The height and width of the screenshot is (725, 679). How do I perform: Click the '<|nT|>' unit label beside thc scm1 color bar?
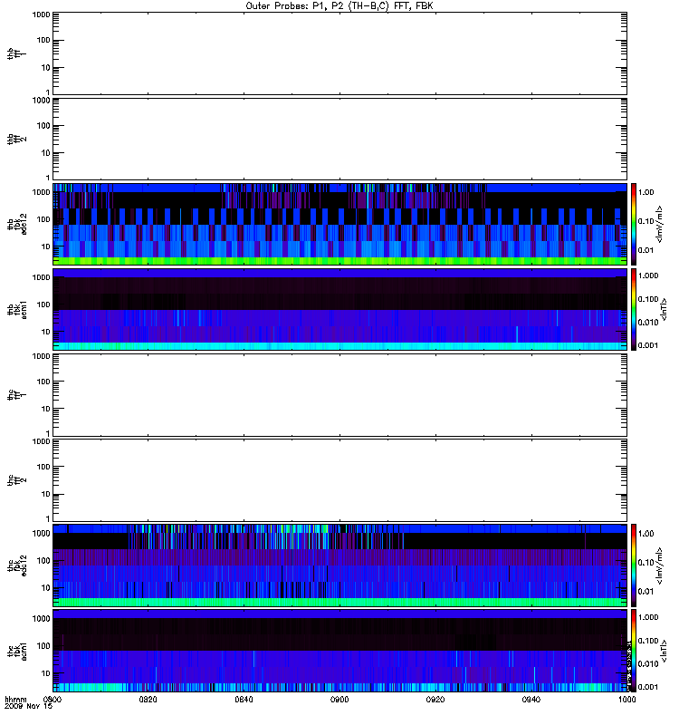pyautogui.click(x=664, y=651)
